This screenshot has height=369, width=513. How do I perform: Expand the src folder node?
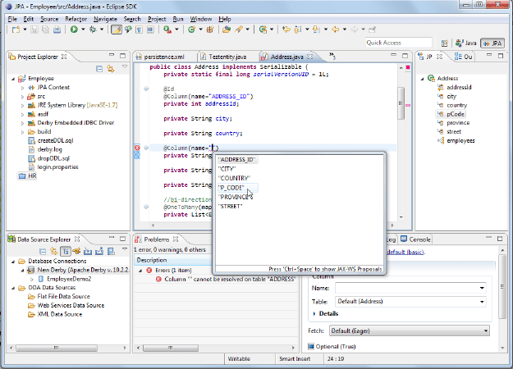pos(23,97)
